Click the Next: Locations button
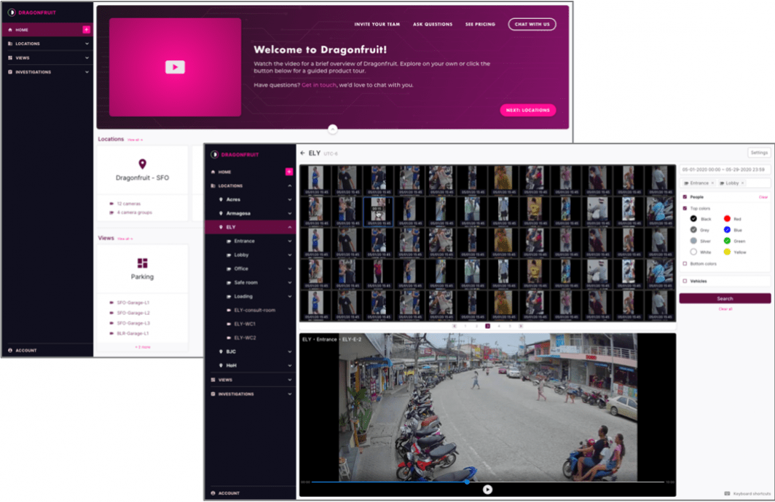775x502 pixels. pyautogui.click(x=527, y=110)
